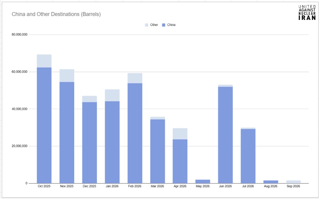Click the chart title 'China and Other Destinations (Barrels)'

56,14
